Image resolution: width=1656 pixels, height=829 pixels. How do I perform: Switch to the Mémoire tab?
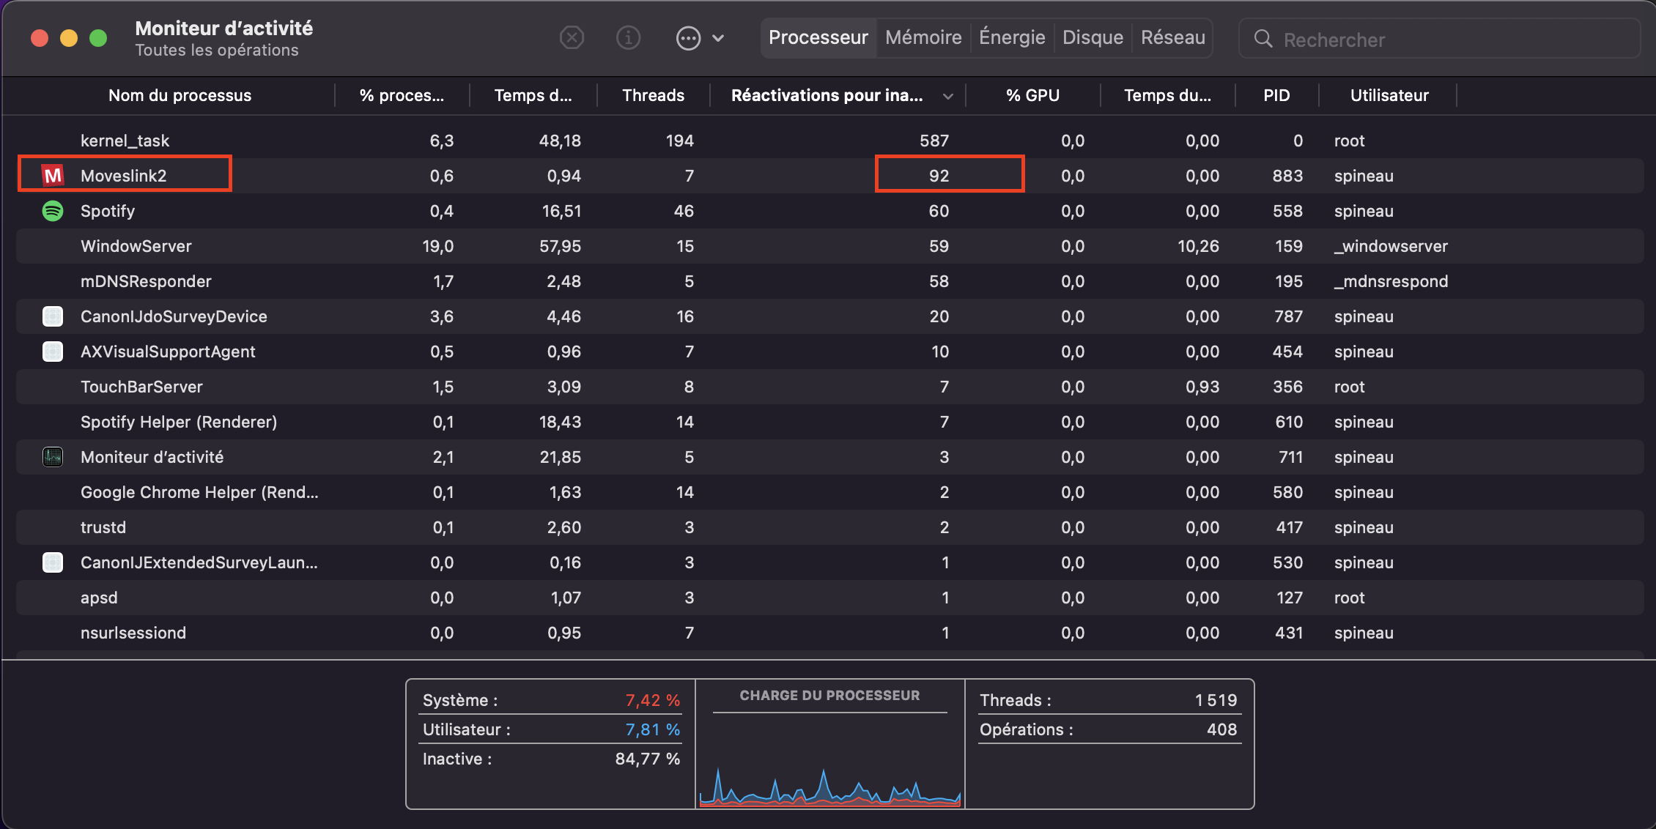coord(923,37)
